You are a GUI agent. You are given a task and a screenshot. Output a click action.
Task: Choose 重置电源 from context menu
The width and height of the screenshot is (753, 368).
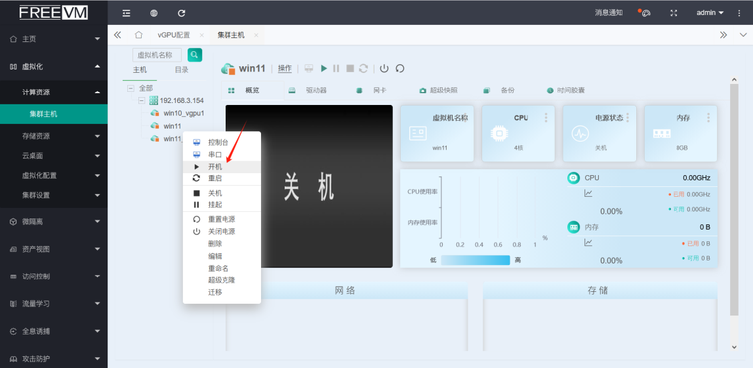[x=222, y=219]
